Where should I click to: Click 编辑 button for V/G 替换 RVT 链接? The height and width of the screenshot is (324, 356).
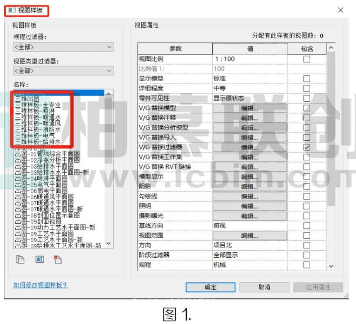tap(250, 167)
